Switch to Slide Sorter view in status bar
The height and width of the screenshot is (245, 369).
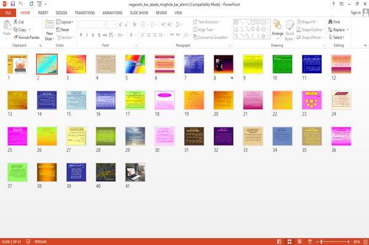pyautogui.click(x=289, y=241)
